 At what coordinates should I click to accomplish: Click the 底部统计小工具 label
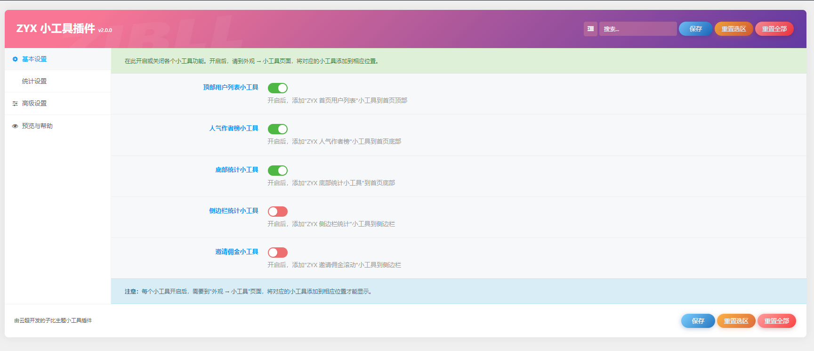click(237, 170)
